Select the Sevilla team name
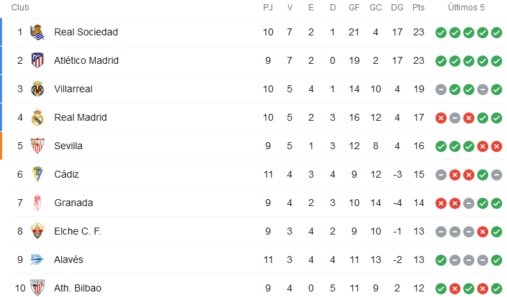The width and height of the screenshot is (507, 297). (x=68, y=146)
